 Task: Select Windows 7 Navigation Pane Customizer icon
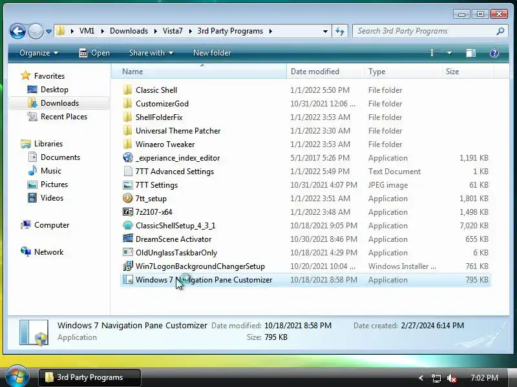click(x=127, y=280)
